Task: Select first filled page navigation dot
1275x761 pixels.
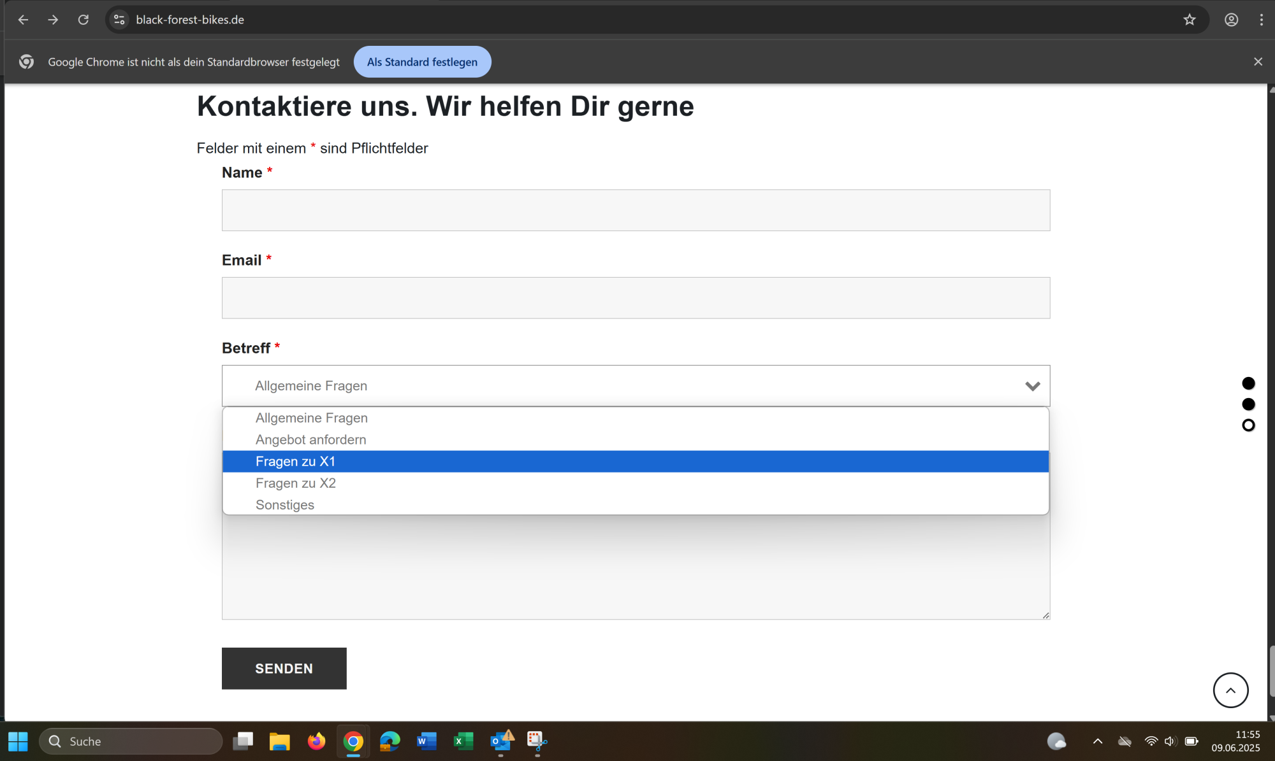Action: pyautogui.click(x=1248, y=383)
